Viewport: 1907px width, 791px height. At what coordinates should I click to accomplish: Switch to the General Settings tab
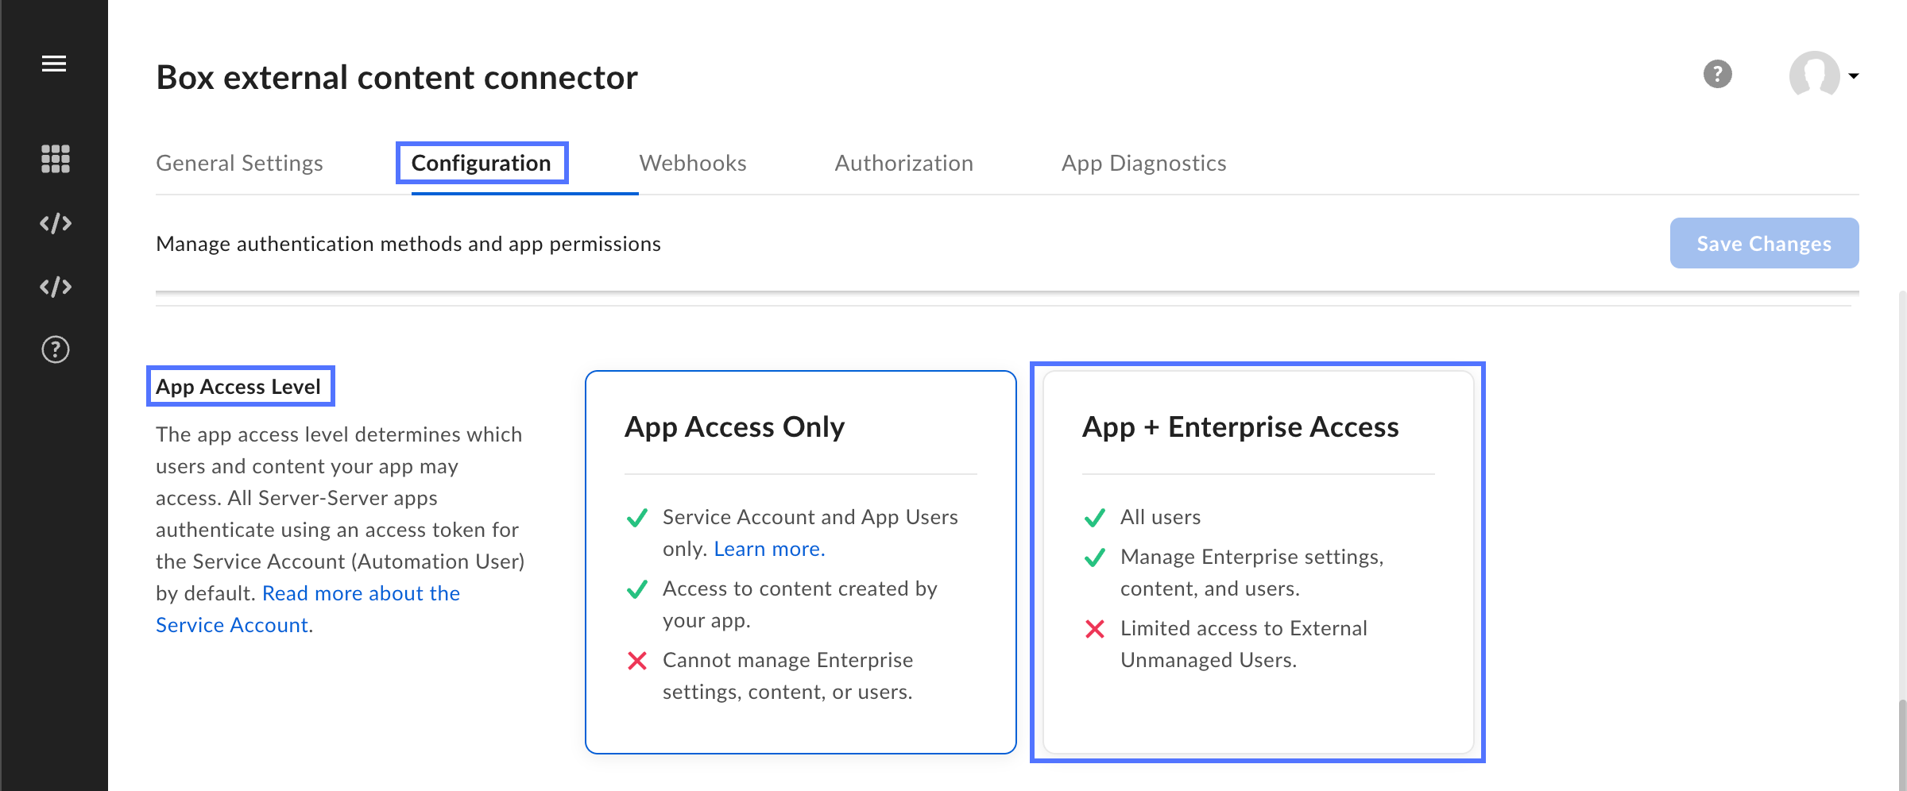click(x=239, y=163)
